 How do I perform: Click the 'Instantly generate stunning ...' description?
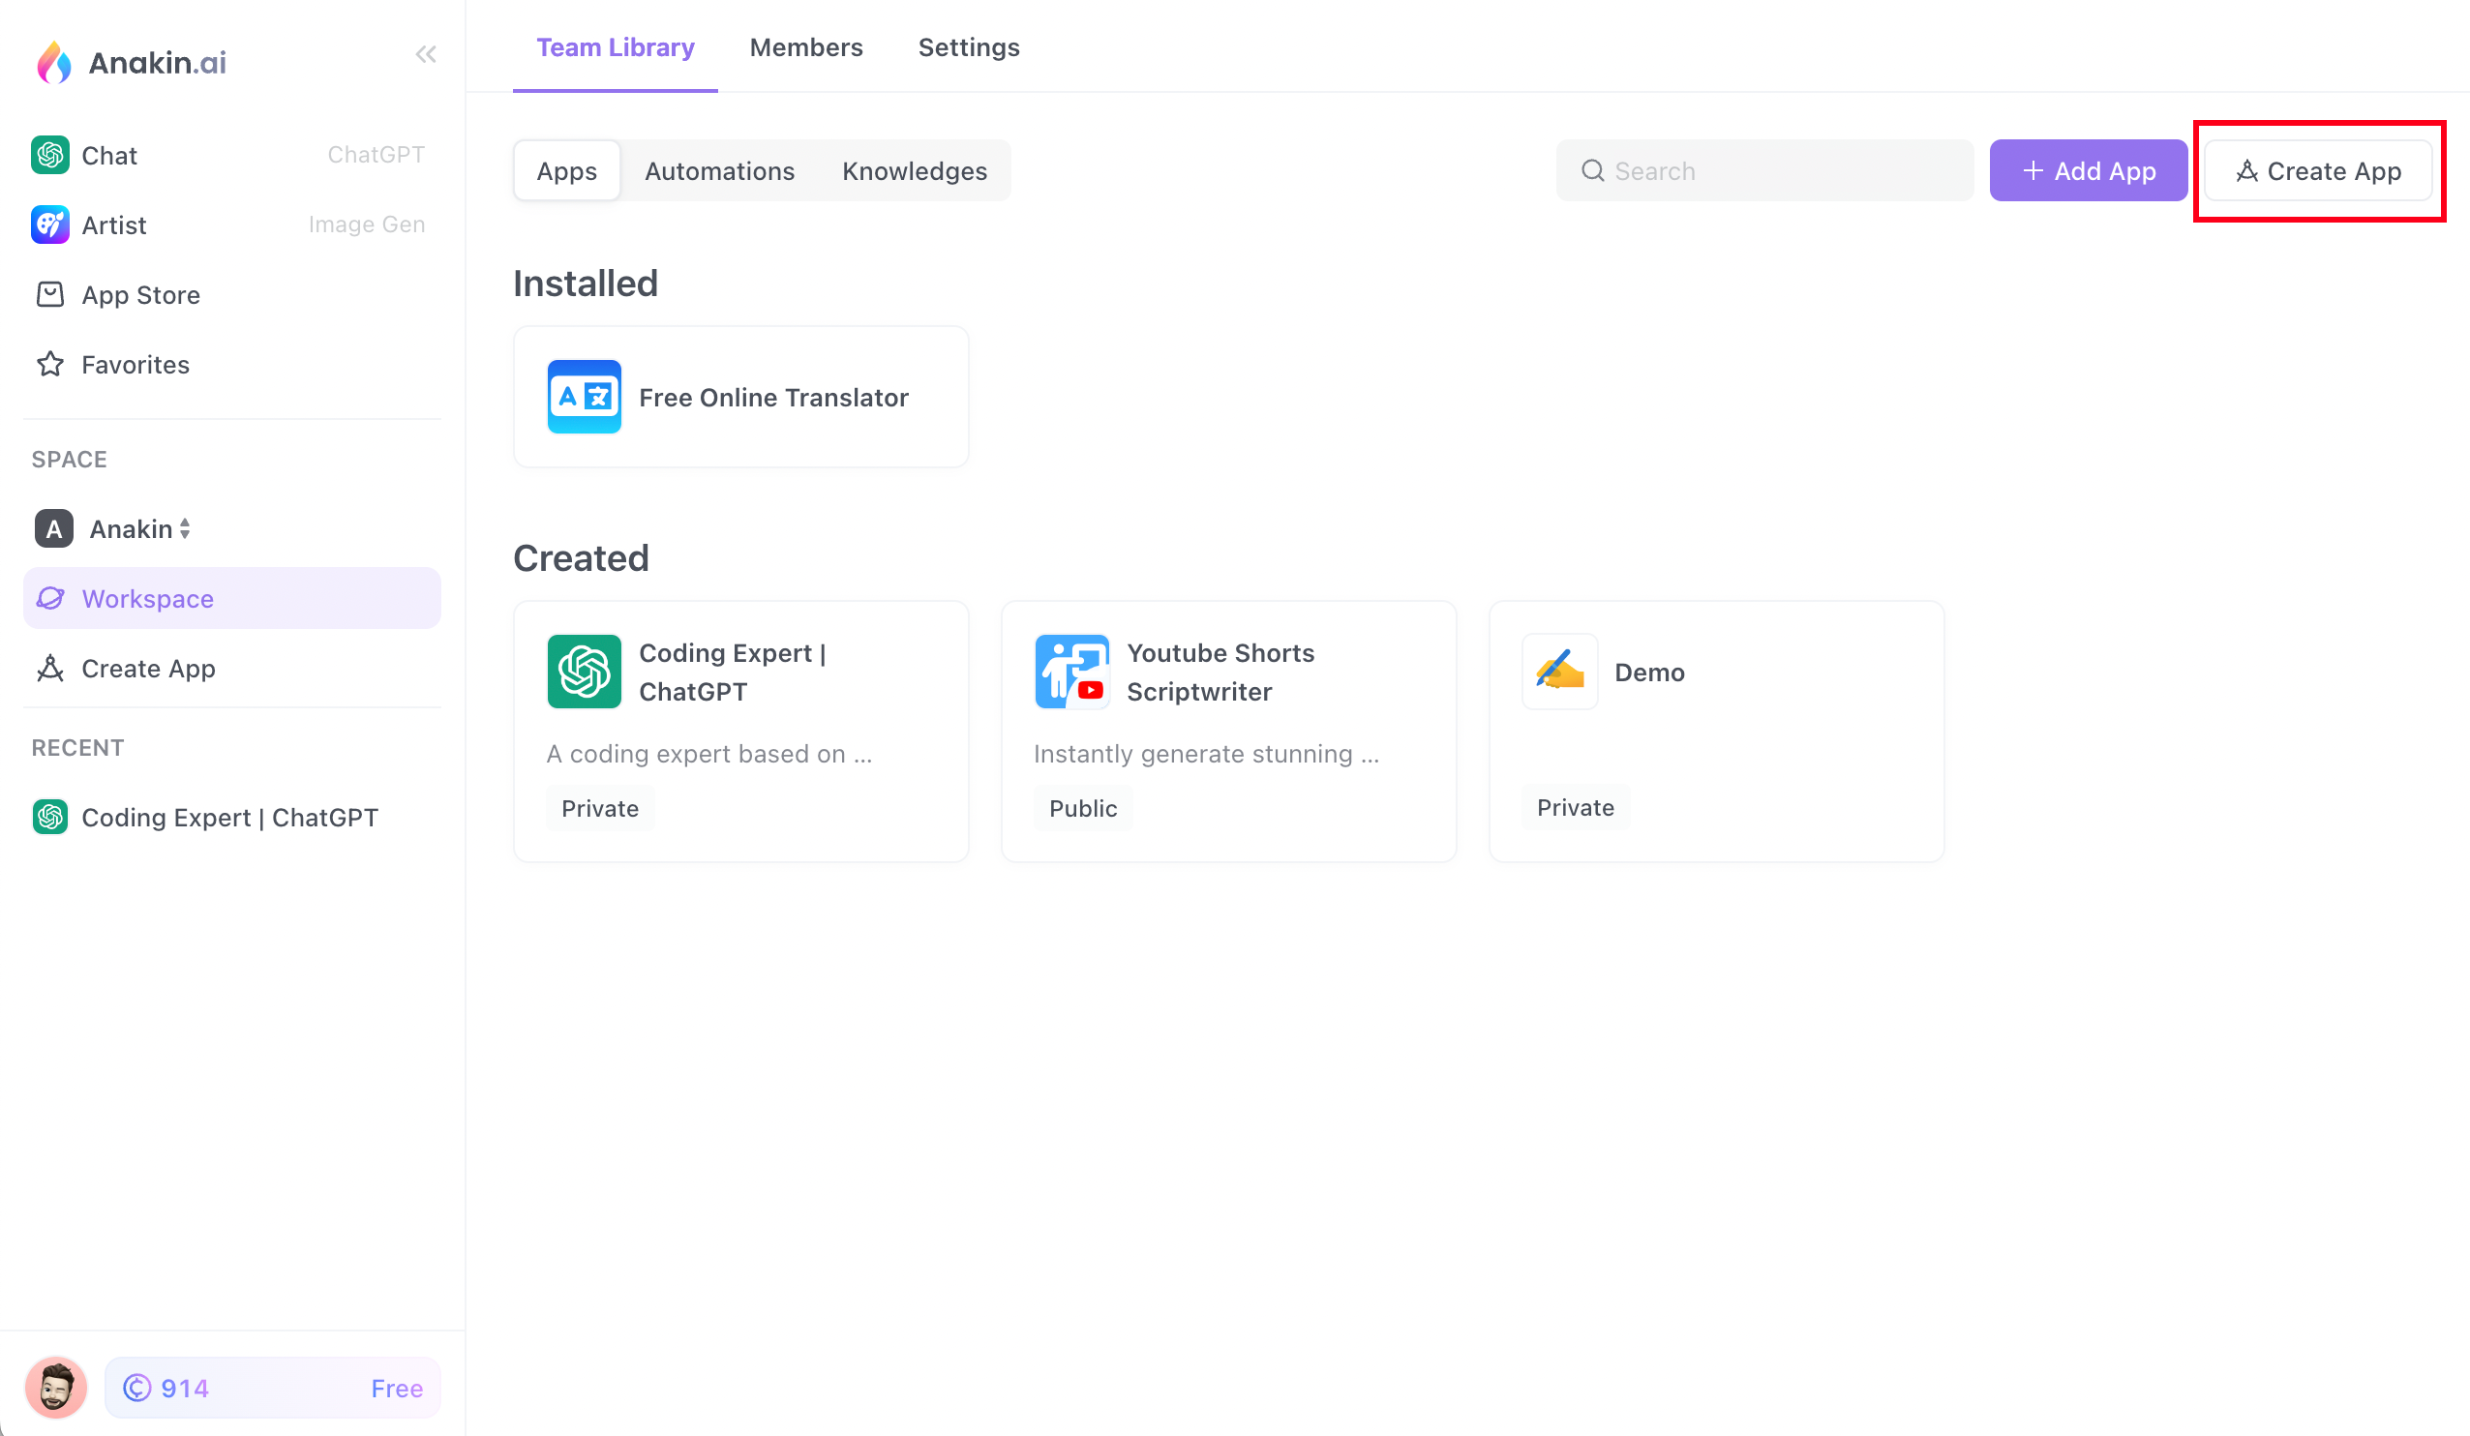coord(1207,753)
